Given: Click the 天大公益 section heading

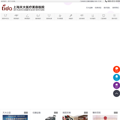Looking at the screenshot, I should coord(7,113).
